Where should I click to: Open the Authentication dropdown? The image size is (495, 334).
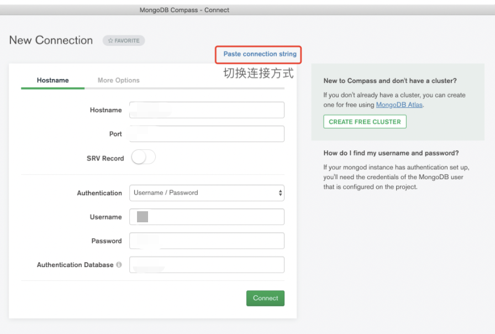point(207,193)
